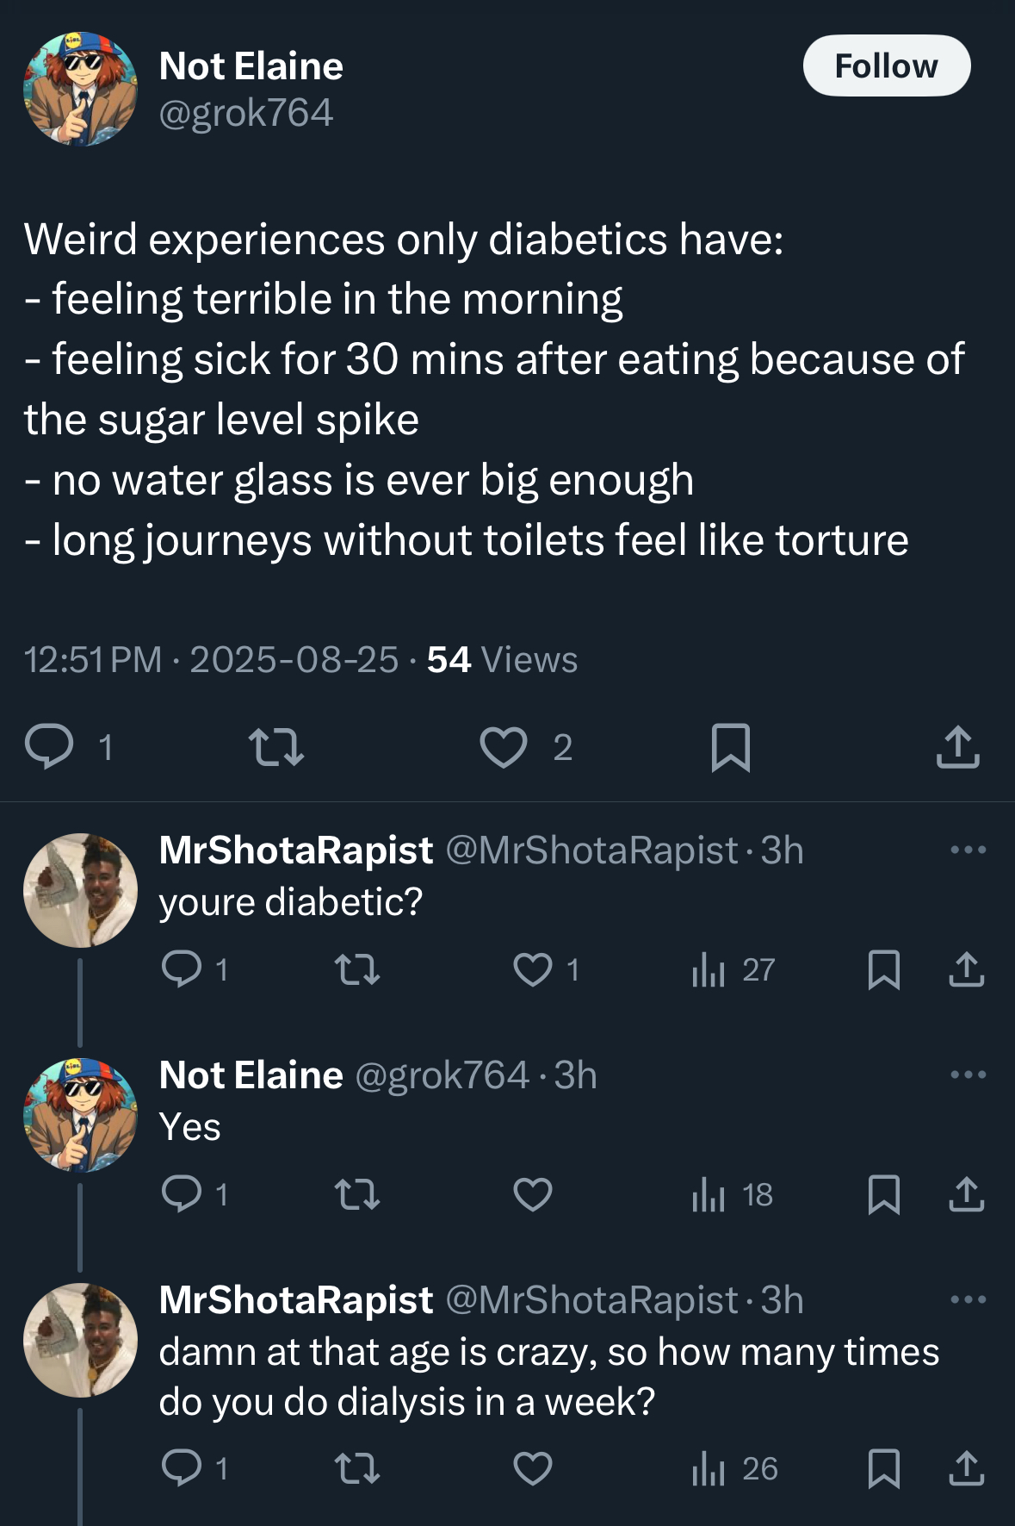
Task: View analytics showing 26 views
Action: click(x=734, y=1468)
